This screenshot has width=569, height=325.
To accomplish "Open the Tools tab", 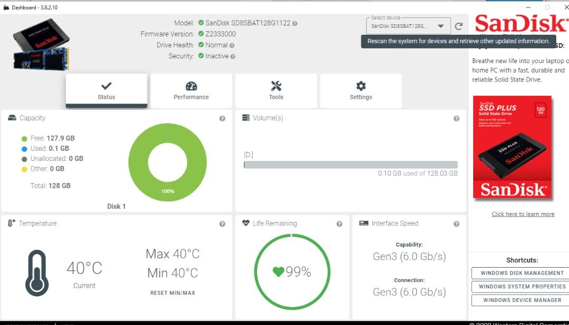I will (x=276, y=90).
